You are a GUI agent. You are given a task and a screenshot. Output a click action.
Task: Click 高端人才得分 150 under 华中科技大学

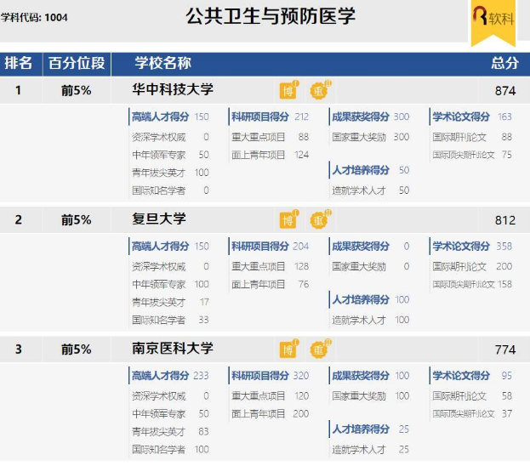click(170, 116)
